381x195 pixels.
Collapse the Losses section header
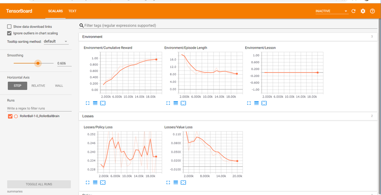point(228,116)
